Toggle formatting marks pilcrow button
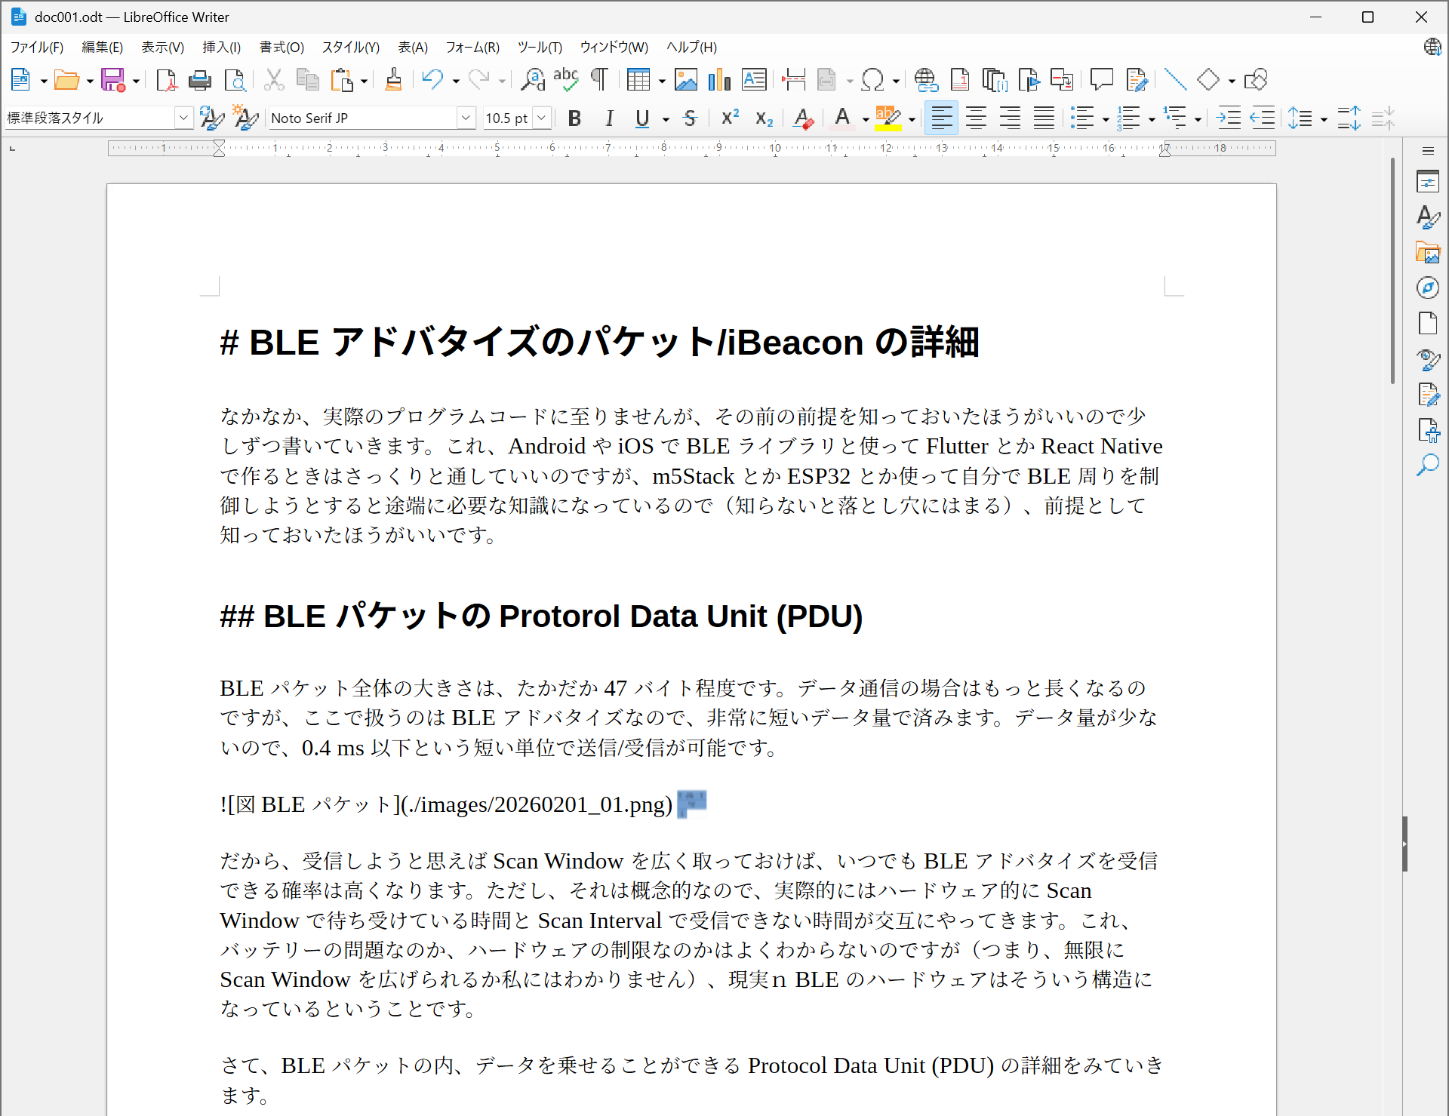Image resolution: width=1449 pixels, height=1116 pixels. 599,80
